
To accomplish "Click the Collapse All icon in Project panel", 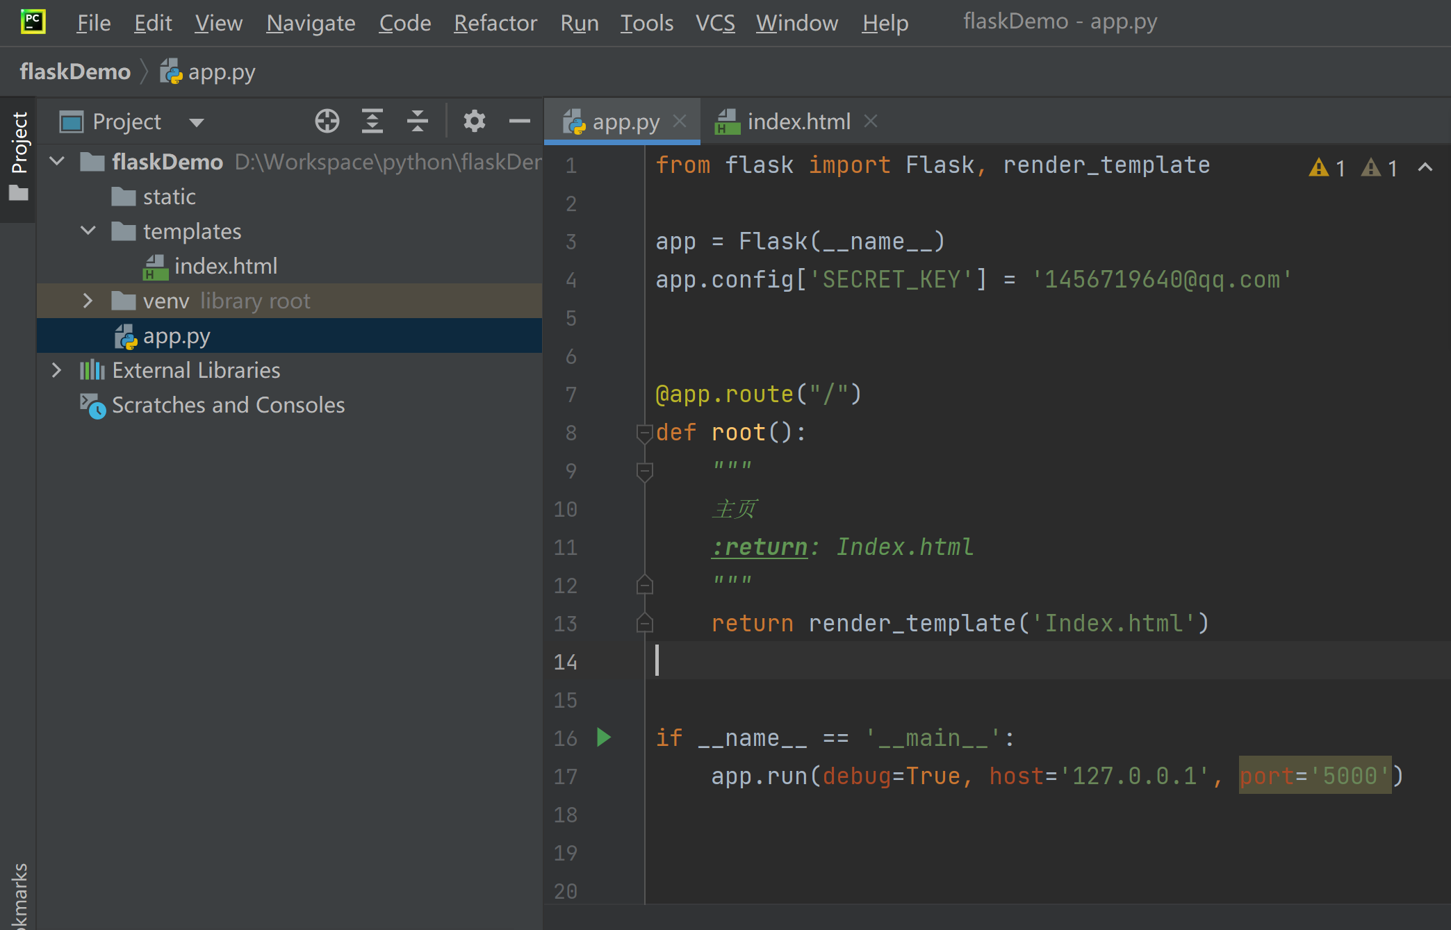I will [x=418, y=122].
